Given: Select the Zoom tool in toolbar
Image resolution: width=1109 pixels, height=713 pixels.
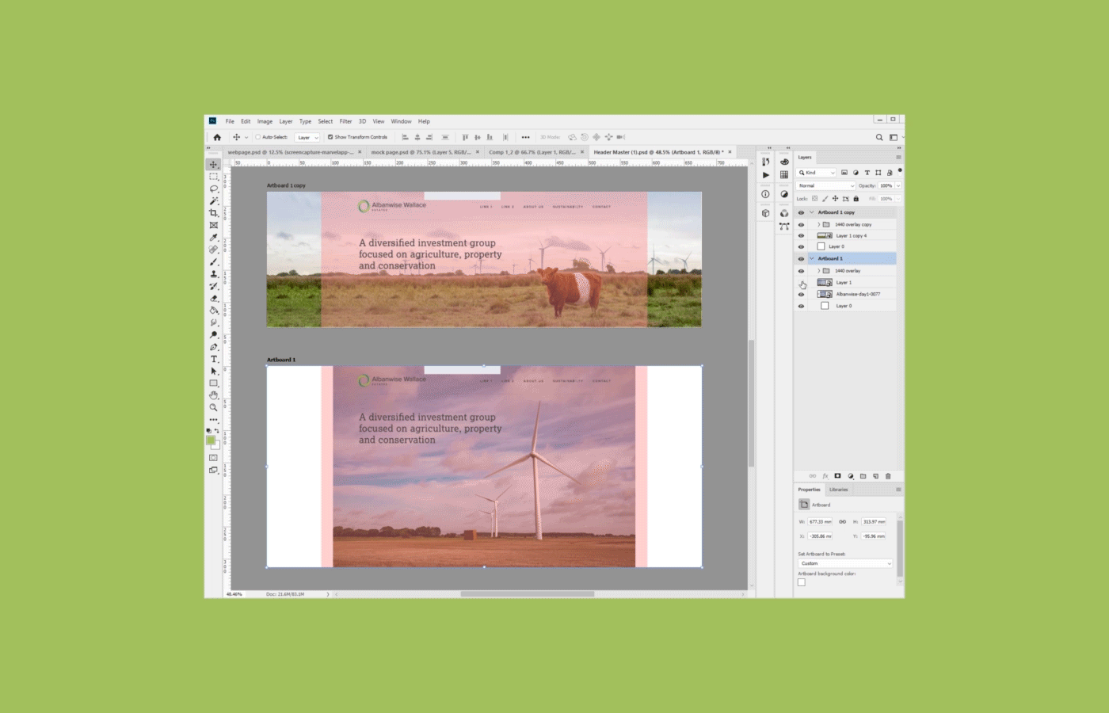Looking at the screenshot, I should coord(213,407).
